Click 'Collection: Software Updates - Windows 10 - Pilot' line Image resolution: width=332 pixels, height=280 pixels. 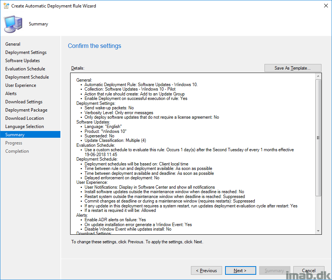[130, 89]
